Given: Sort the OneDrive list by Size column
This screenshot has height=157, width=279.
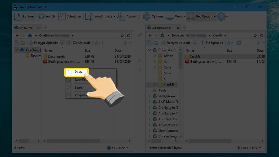Looking at the screenshot, I should (88, 50).
